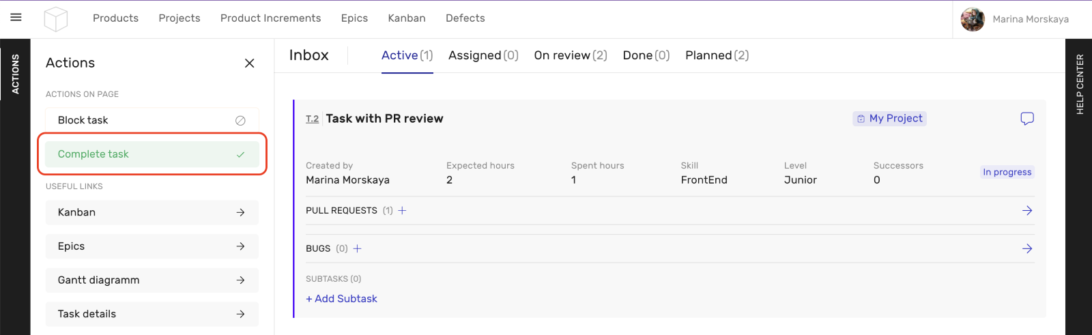
Task: Open the My Project tag
Action: [889, 119]
